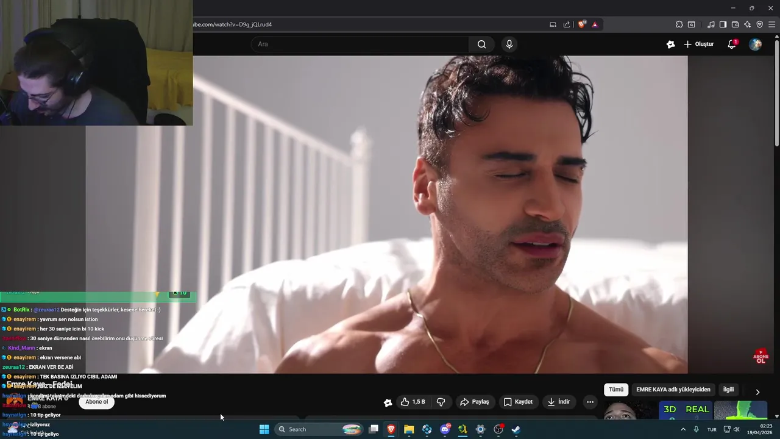This screenshot has height=439, width=780.
Task: Download the video with İndir
Action: coord(558,402)
